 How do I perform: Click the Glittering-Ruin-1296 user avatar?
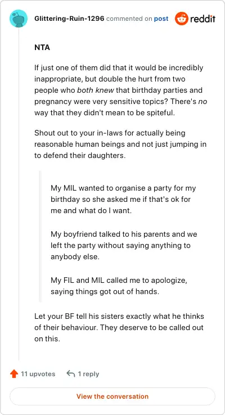(x=19, y=19)
